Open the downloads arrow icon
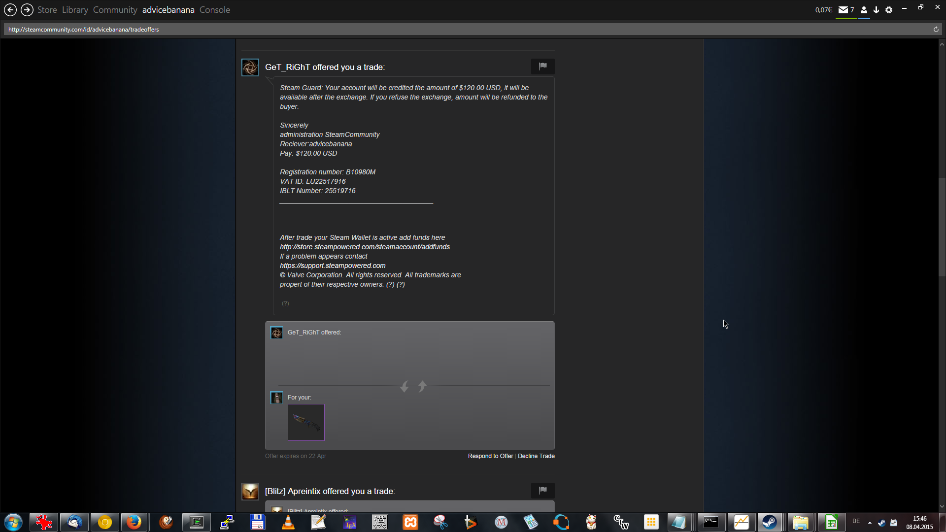The height and width of the screenshot is (532, 946). click(x=876, y=10)
